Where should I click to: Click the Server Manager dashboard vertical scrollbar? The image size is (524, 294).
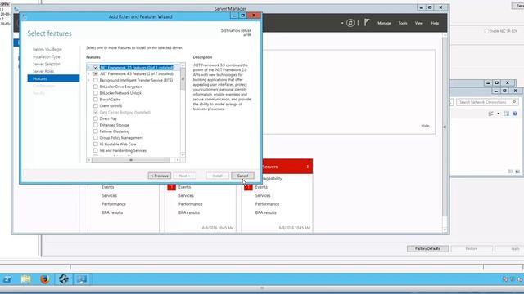(445, 127)
